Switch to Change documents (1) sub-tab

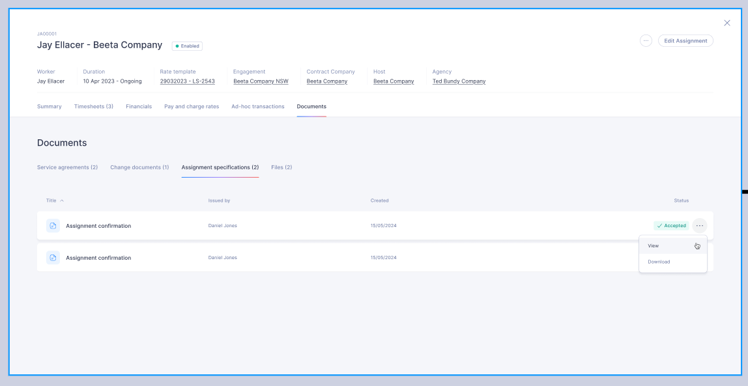click(139, 168)
